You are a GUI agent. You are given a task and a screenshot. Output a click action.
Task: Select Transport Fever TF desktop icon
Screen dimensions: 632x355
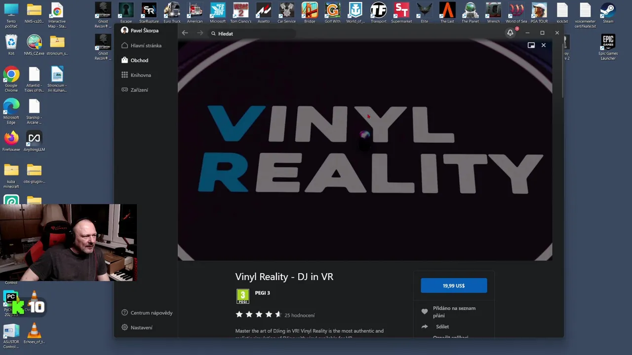pyautogui.click(x=378, y=13)
